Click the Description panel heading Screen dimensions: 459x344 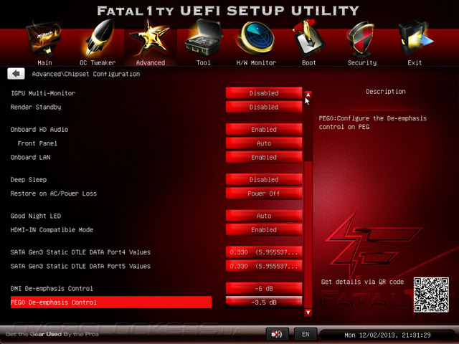(x=386, y=92)
